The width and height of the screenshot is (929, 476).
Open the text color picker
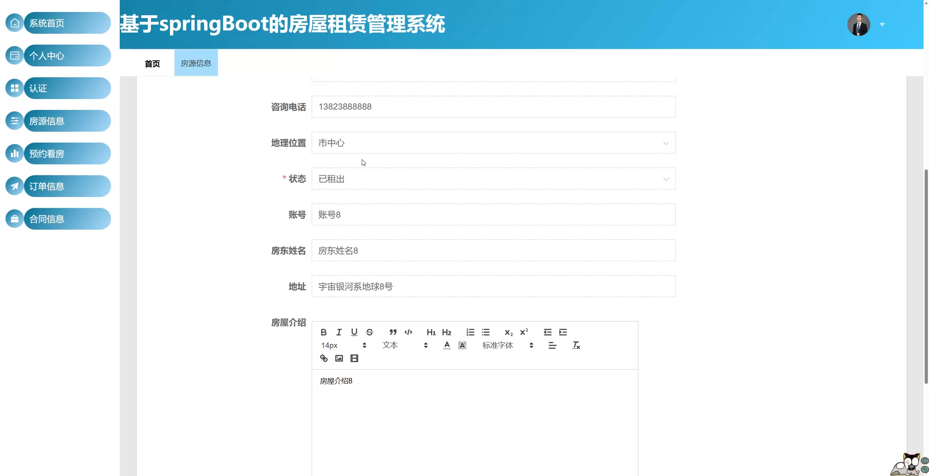[447, 345]
